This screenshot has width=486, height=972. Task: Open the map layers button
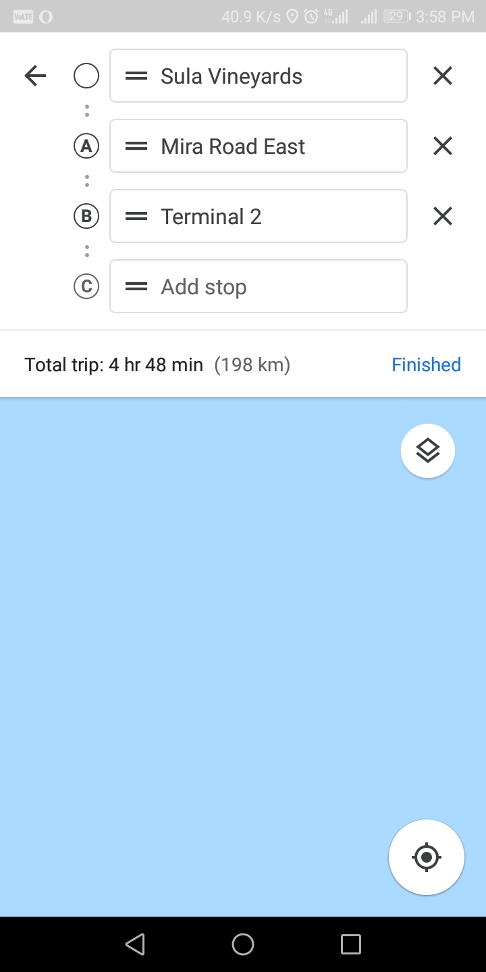click(x=428, y=451)
